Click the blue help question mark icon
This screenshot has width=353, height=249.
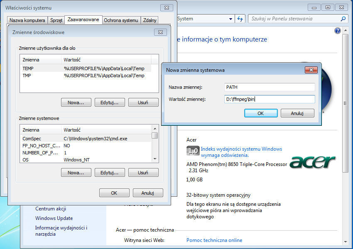337,31
